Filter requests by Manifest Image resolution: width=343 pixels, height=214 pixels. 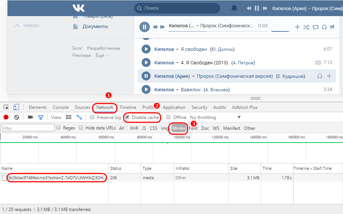tap(232, 128)
